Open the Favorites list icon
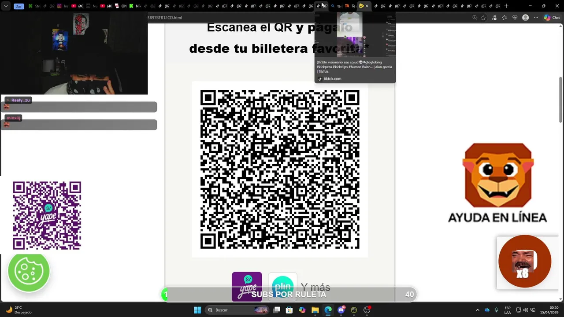This screenshot has height=317, width=564. tap(505, 18)
